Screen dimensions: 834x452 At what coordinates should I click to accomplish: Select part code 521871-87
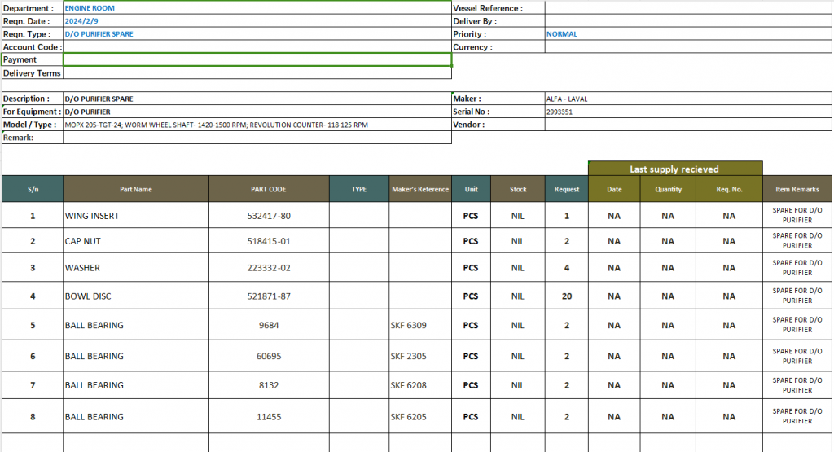tap(268, 296)
